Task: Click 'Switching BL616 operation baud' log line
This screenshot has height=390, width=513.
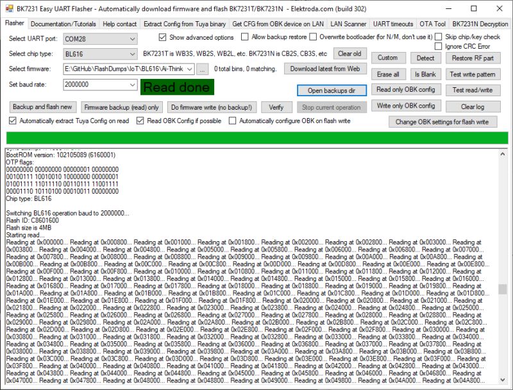Action: (68, 214)
